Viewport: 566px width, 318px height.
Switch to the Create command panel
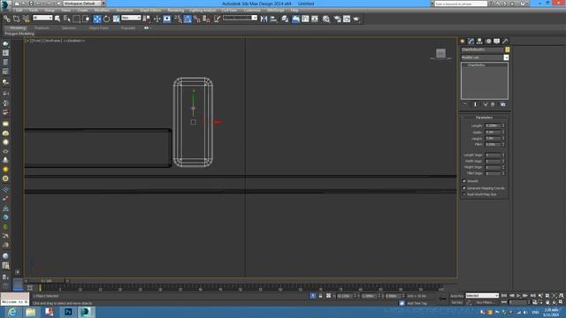pos(463,42)
